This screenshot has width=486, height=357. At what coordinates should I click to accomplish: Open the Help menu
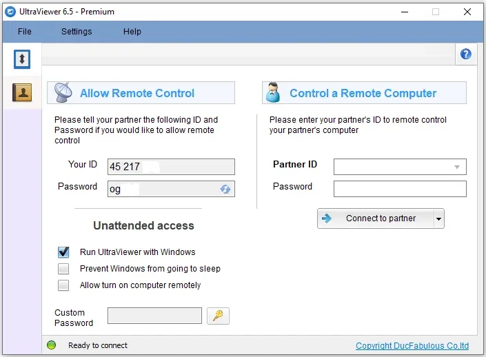[132, 32]
